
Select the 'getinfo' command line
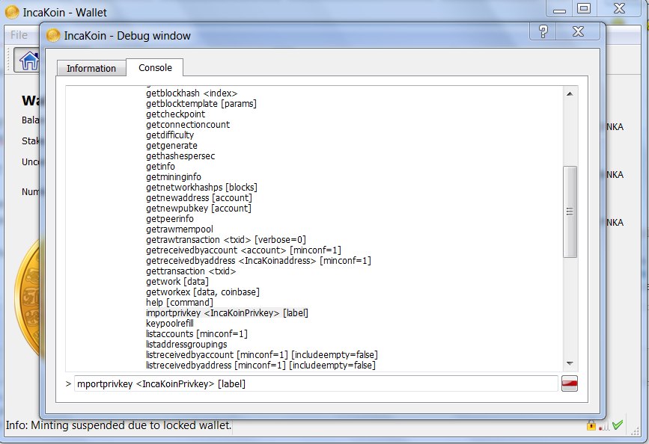(161, 167)
